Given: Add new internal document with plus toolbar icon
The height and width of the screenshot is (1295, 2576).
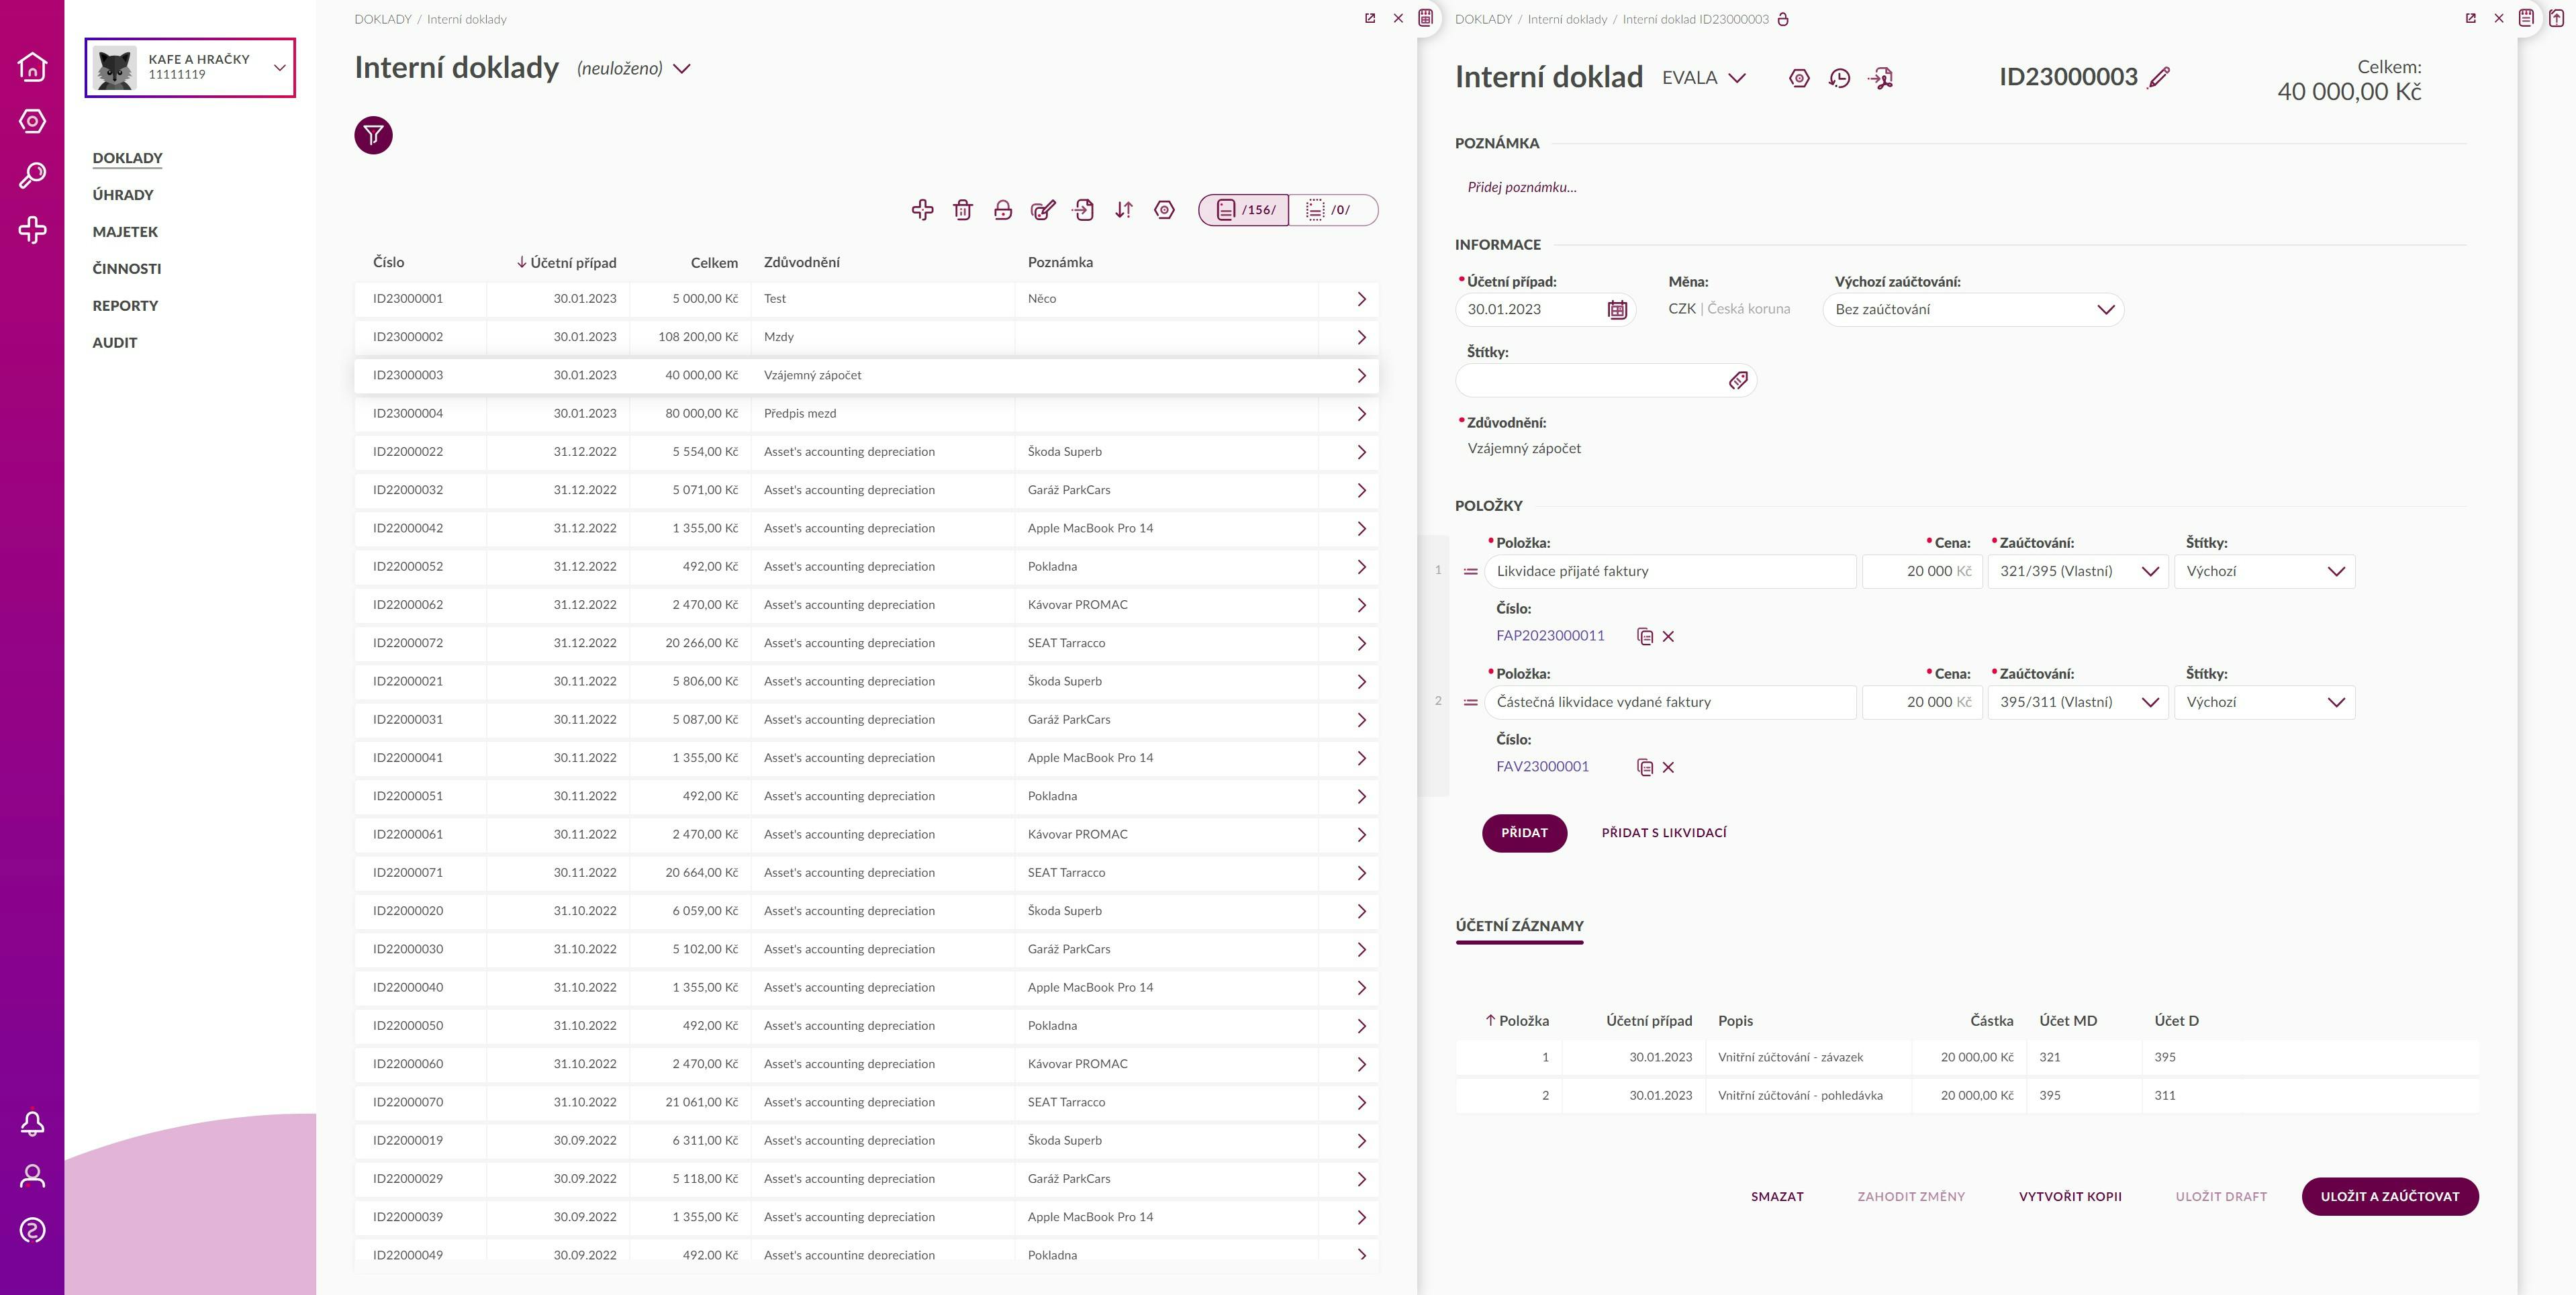Looking at the screenshot, I should (x=922, y=210).
